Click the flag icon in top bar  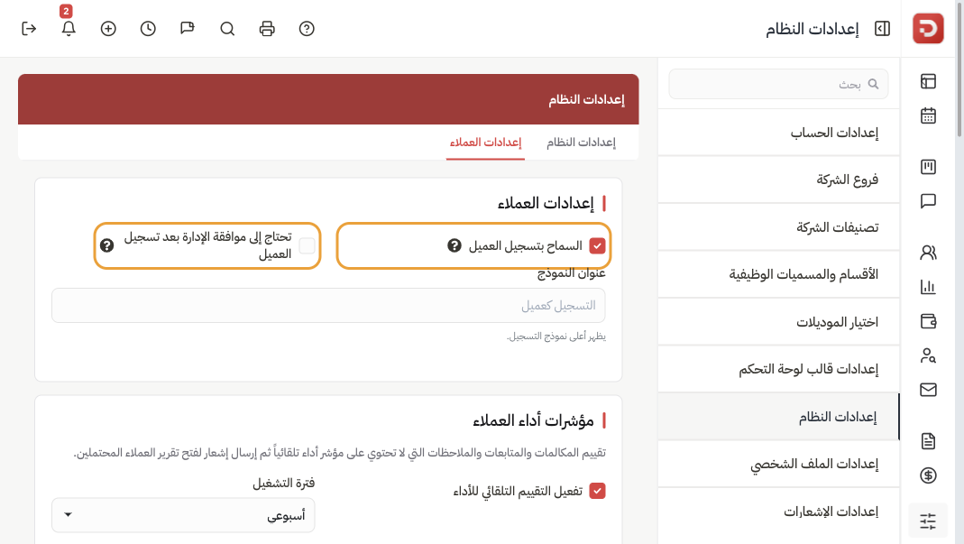coord(188,29)
